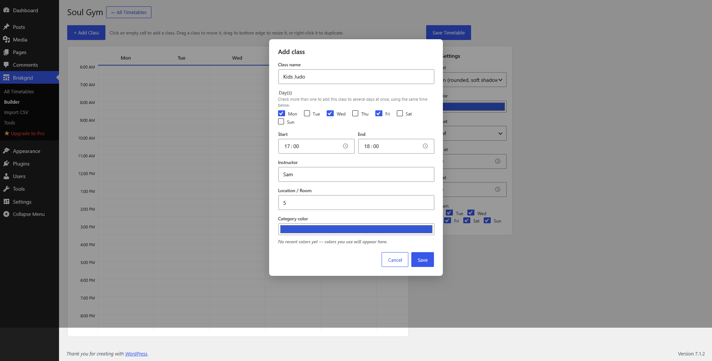The width and height of the screenshot is (712, 361).
Task: Open Posts menu item
Action: [x=29, y=27]
